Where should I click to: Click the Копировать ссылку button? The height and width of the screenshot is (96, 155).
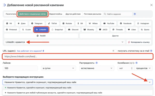tap(139, 42)
